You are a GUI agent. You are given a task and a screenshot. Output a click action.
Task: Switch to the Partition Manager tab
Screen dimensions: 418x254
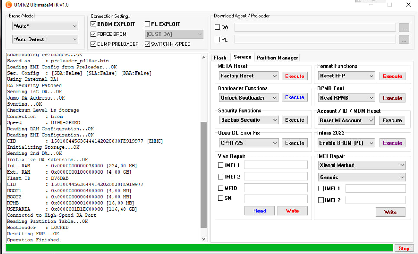[x=277, y=58]
